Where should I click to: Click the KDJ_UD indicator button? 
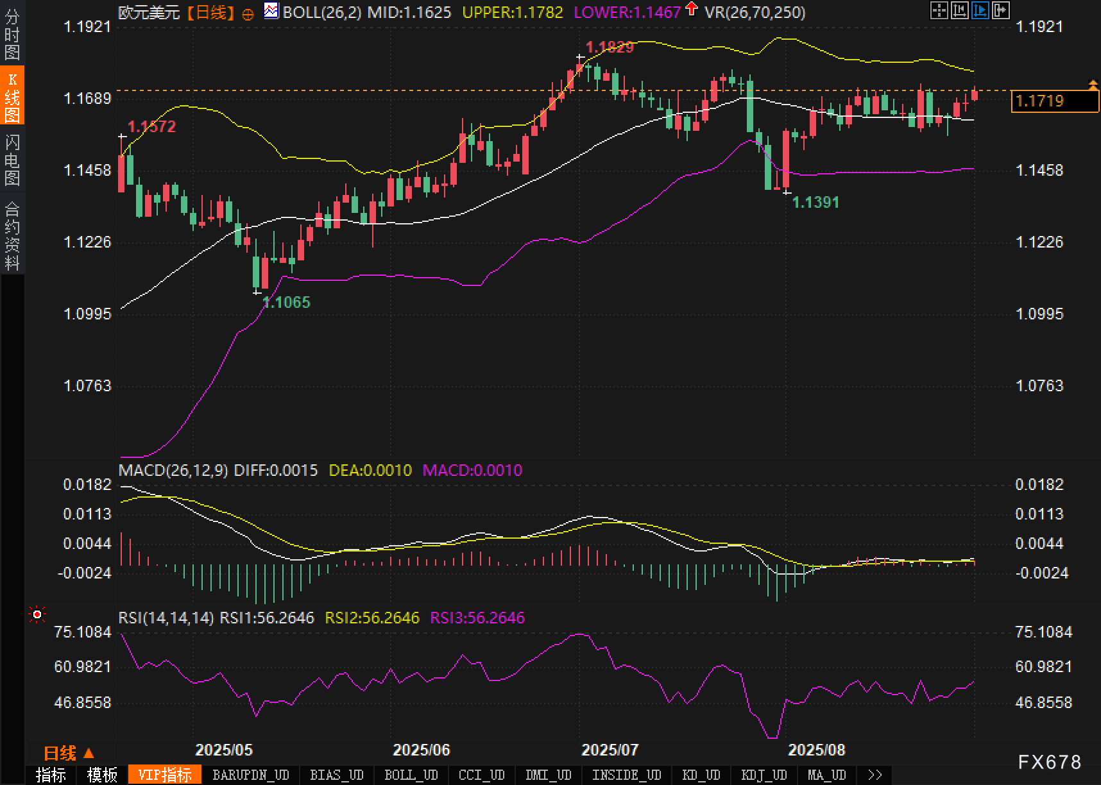(x=764, y=775)
